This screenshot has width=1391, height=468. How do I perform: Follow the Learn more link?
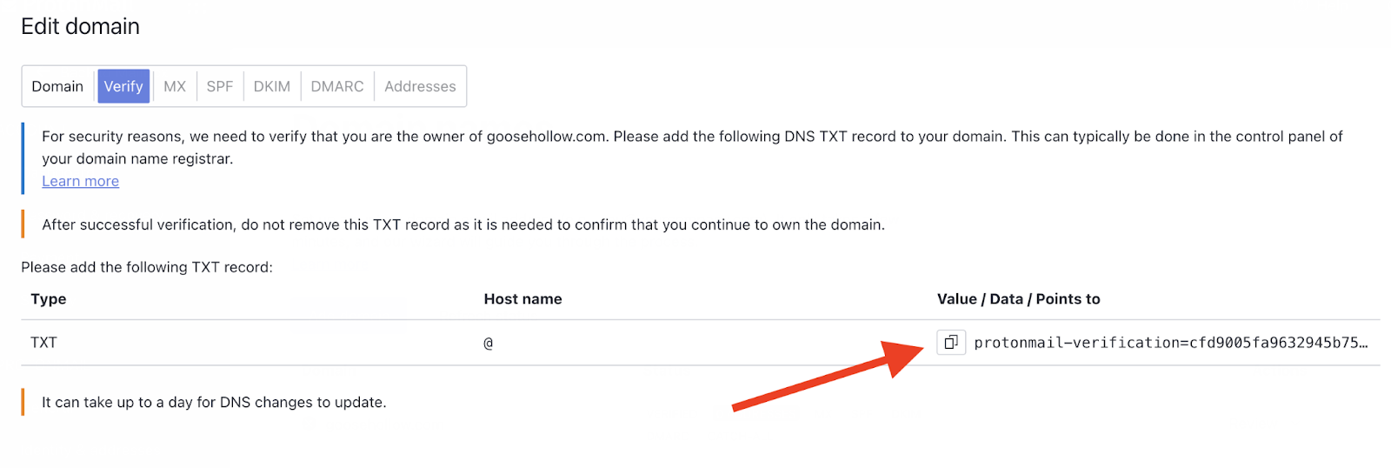(x=81, y=181)
